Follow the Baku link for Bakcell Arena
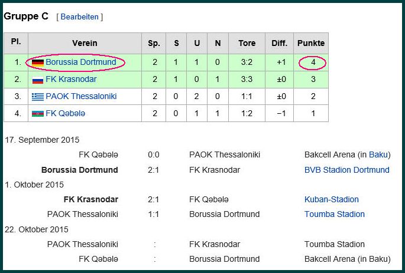This screenshot has width=405, height=273. click(x=378, y=154)
